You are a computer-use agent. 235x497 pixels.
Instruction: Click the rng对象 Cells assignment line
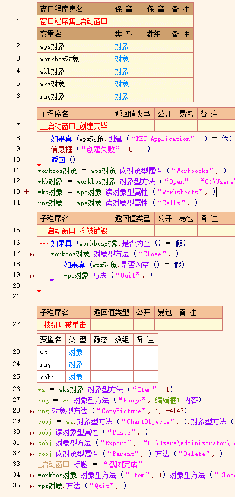[117, 203]
